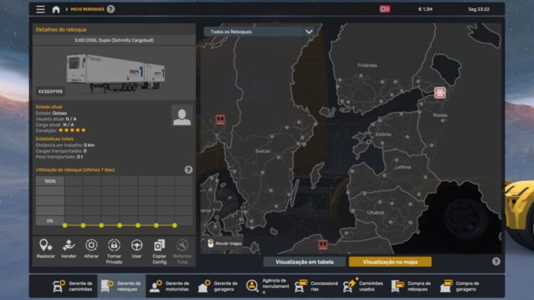Viewport: 534px width, 300px height.
Task: Select the red trailer marker west of Sweden
Action: (x=220, y=119)
